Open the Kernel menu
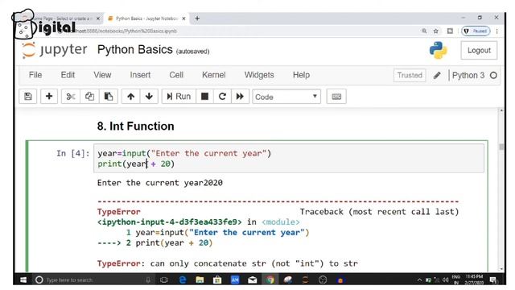The image size is (515, 290). pos(213,75)
